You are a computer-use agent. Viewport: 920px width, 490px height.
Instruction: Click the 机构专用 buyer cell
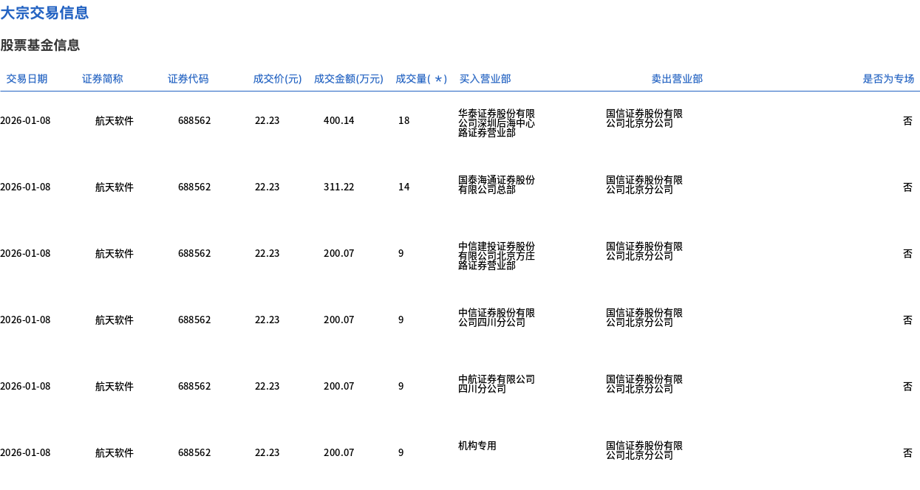(477, 446)
